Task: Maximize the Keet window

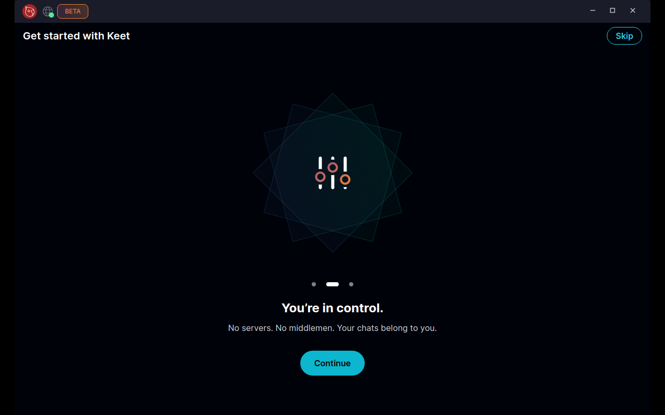Action: [613, 10]
